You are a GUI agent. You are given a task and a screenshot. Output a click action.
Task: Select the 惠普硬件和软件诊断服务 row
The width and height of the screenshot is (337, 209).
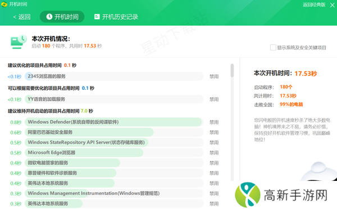[114, 173]
